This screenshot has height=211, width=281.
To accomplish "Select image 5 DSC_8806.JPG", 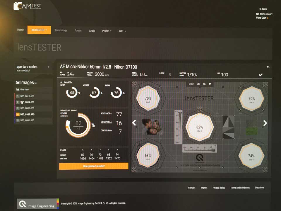I will [x=33, y=120].
